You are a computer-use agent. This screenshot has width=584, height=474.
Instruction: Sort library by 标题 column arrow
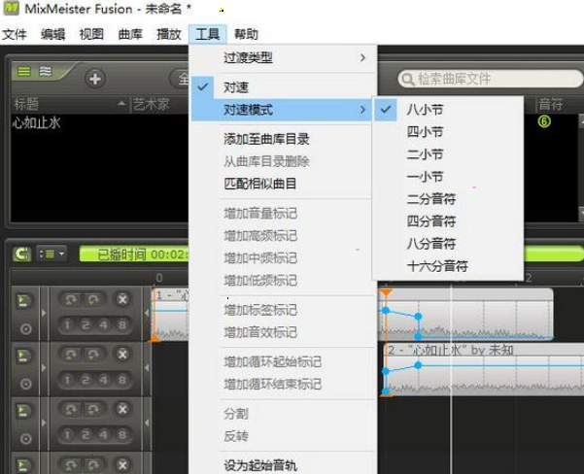tap(121, 104)
